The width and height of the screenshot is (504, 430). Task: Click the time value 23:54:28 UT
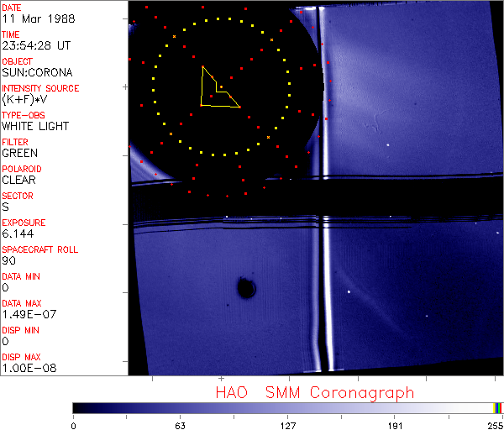[x=34, y=45]
